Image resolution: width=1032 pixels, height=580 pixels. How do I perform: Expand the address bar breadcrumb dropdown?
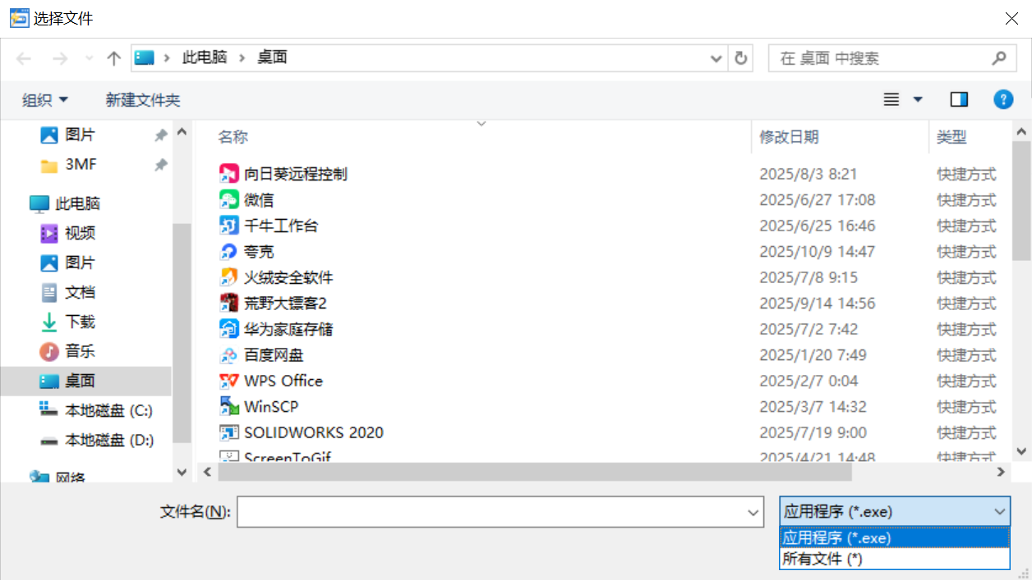coord(714,57)
